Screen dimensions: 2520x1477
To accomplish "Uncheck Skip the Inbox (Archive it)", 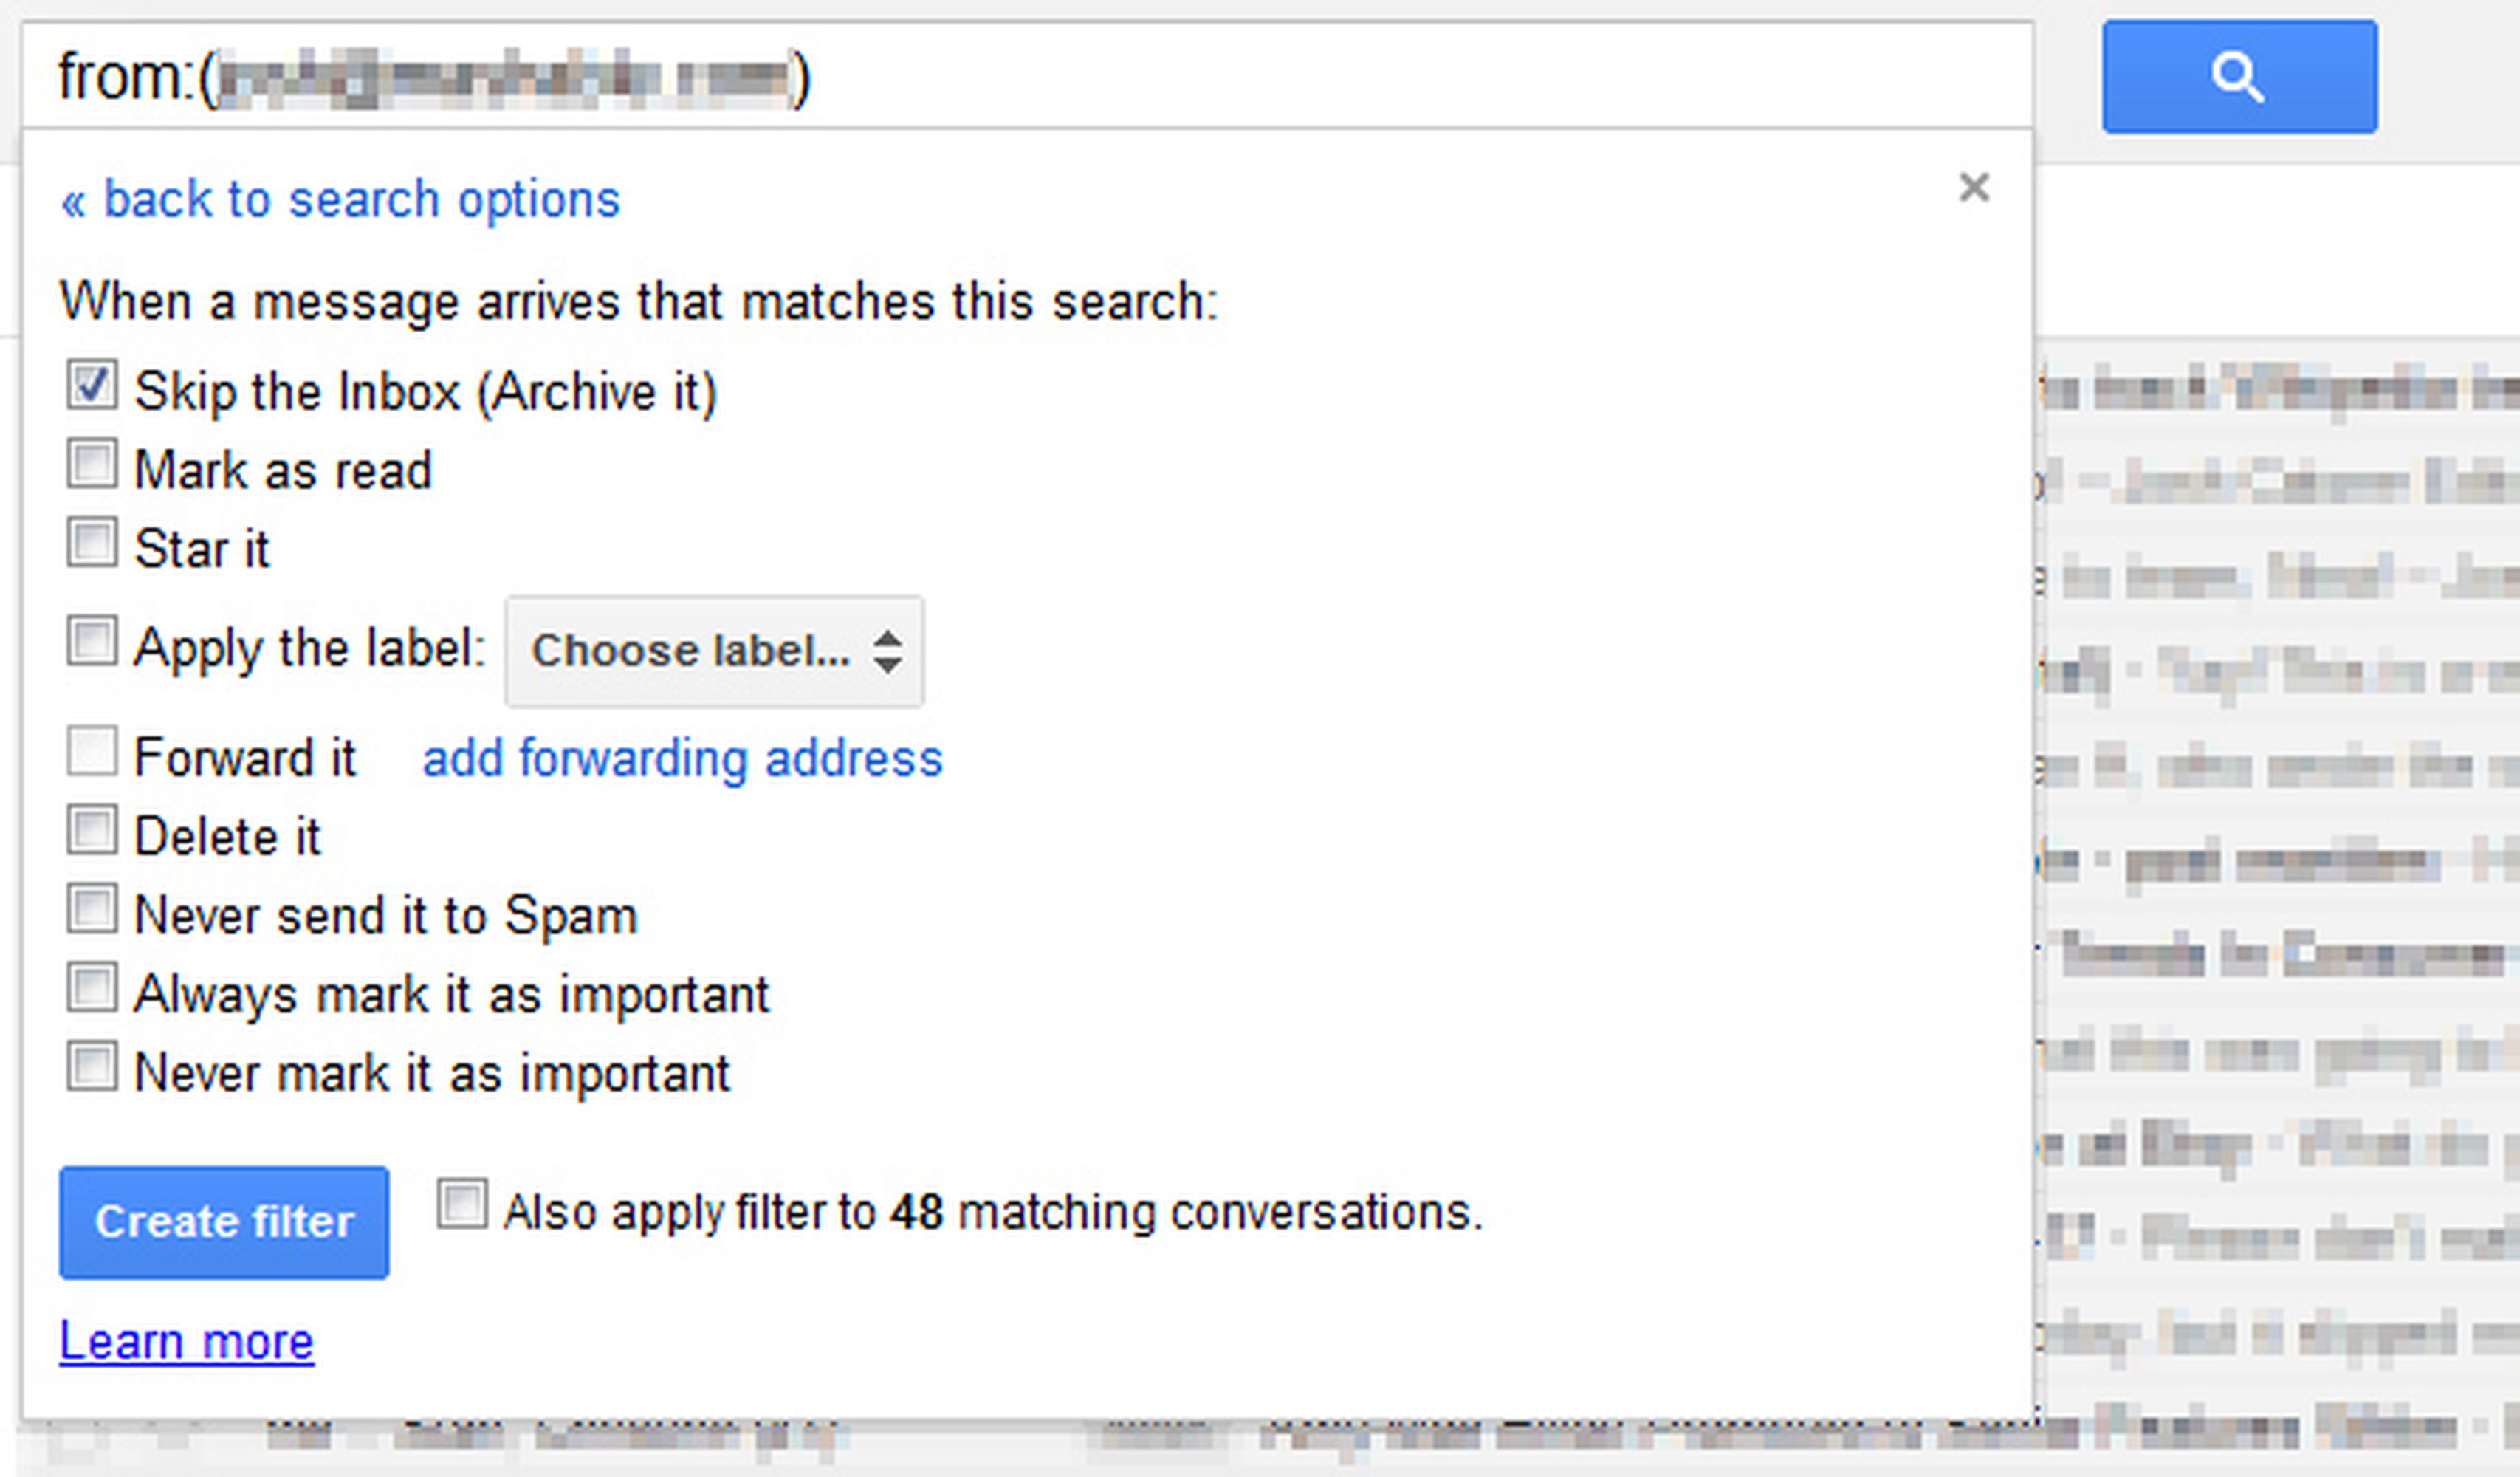I will tap(93, 384).
